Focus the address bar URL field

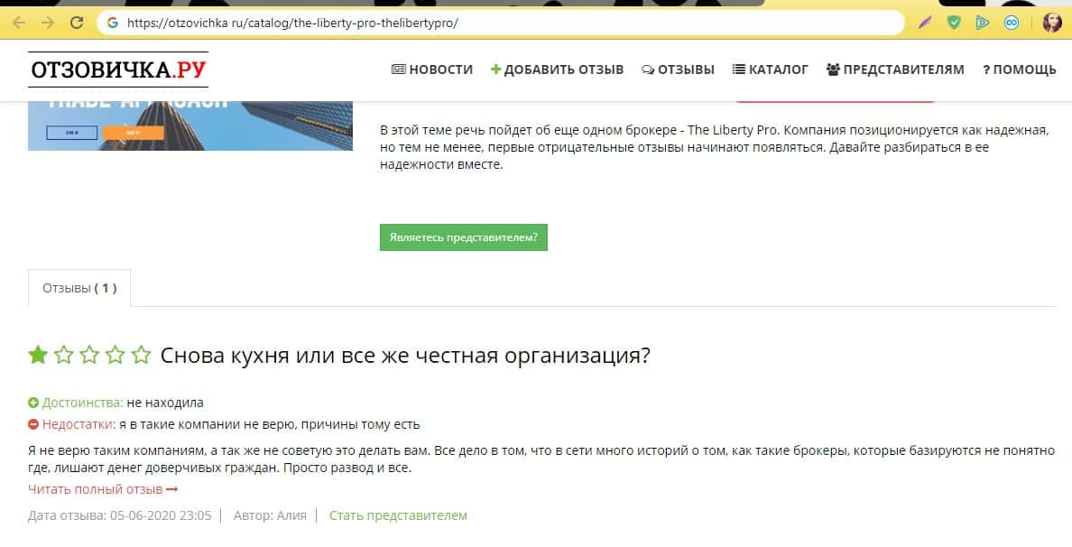point(501,23)
